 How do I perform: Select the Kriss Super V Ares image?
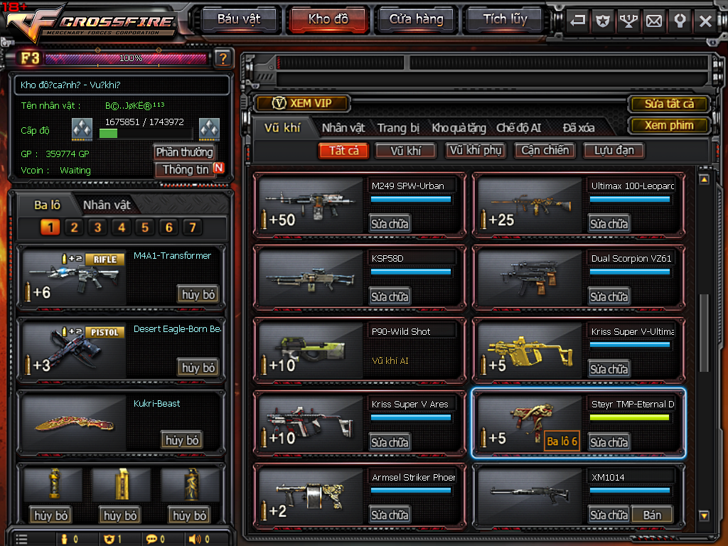(x=310, y=424)
